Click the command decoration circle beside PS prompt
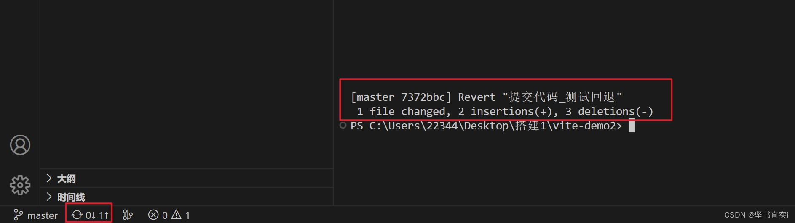Image resolution: width=795 pixels, height=223 pixels. click(x=343, y=125)
